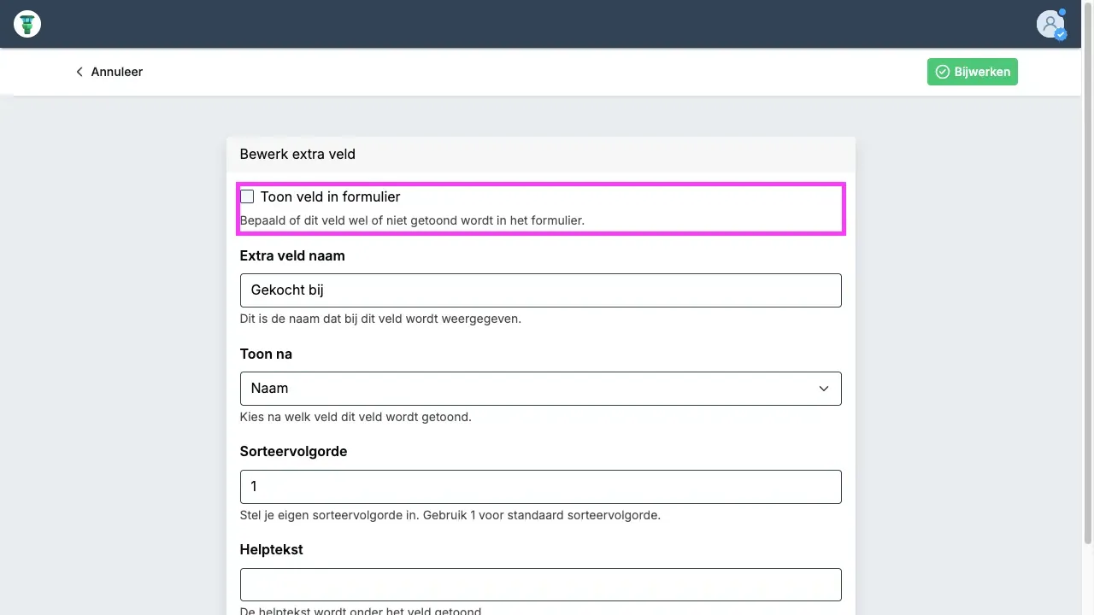Click the back chevron beside Annuleer
The height and width of the screenshot is (615, 1094).
point(79,72)
